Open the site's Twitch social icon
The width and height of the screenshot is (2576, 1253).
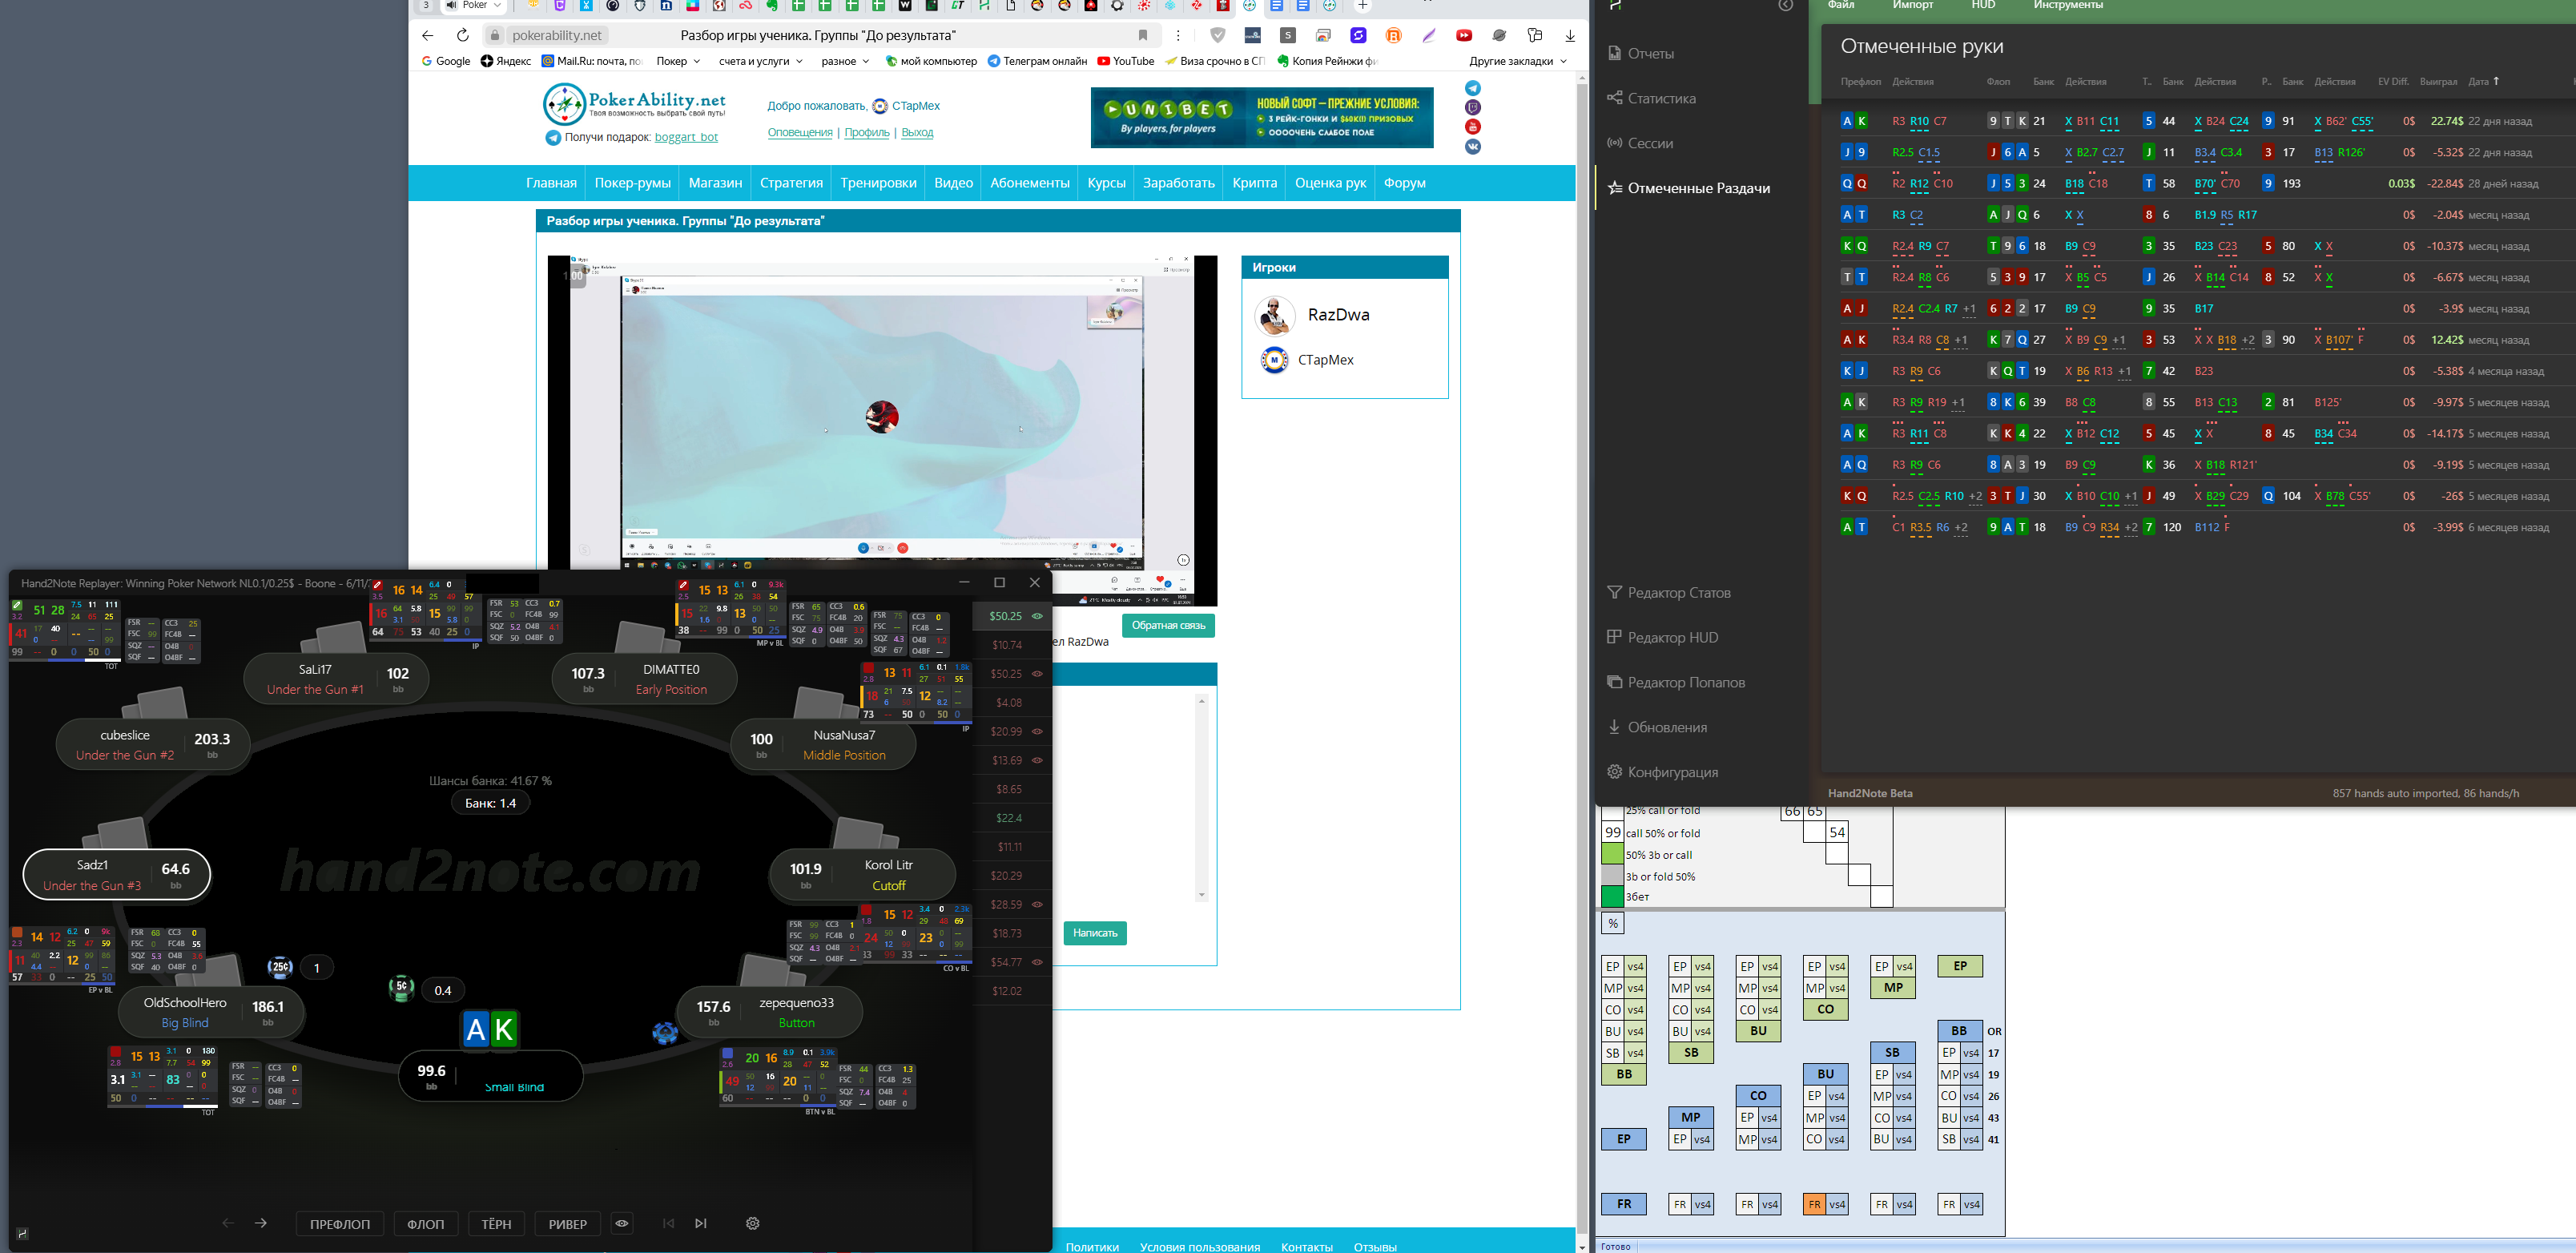(x=1473, y=107)
